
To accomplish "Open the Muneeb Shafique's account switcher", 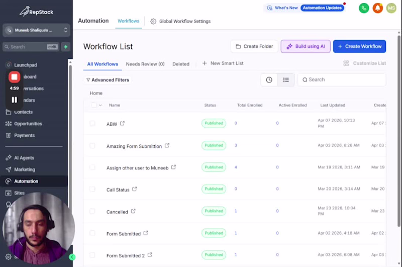I will (36, 30).
